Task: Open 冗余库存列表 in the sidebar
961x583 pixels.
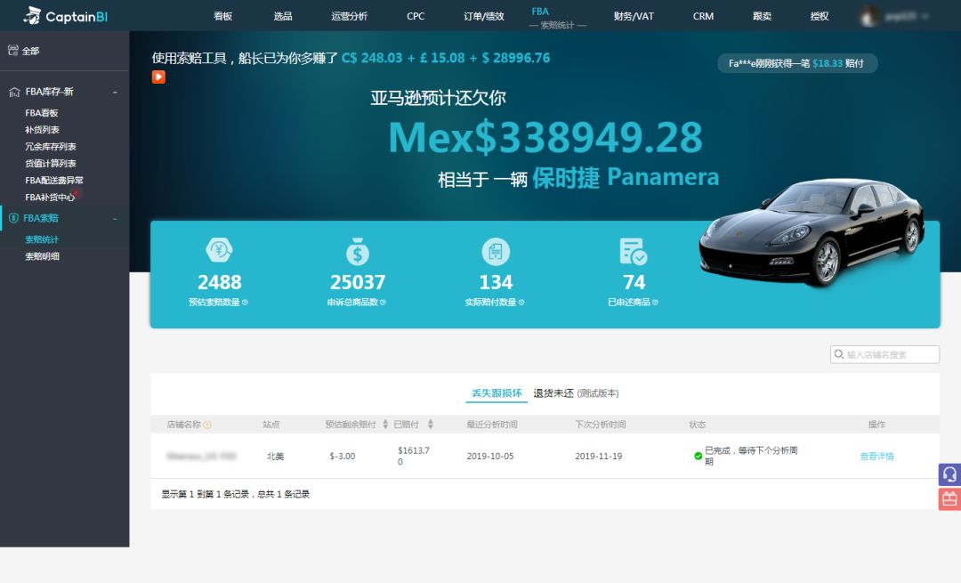Action: click(x=50, y=147)
